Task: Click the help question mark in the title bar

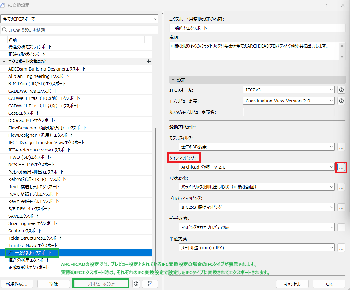Action: coord(326,5)
